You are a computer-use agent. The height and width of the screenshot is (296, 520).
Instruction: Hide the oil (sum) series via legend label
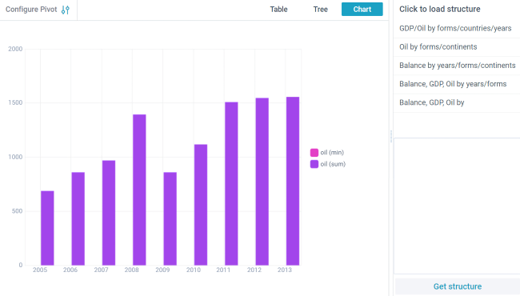coord(333,164)
